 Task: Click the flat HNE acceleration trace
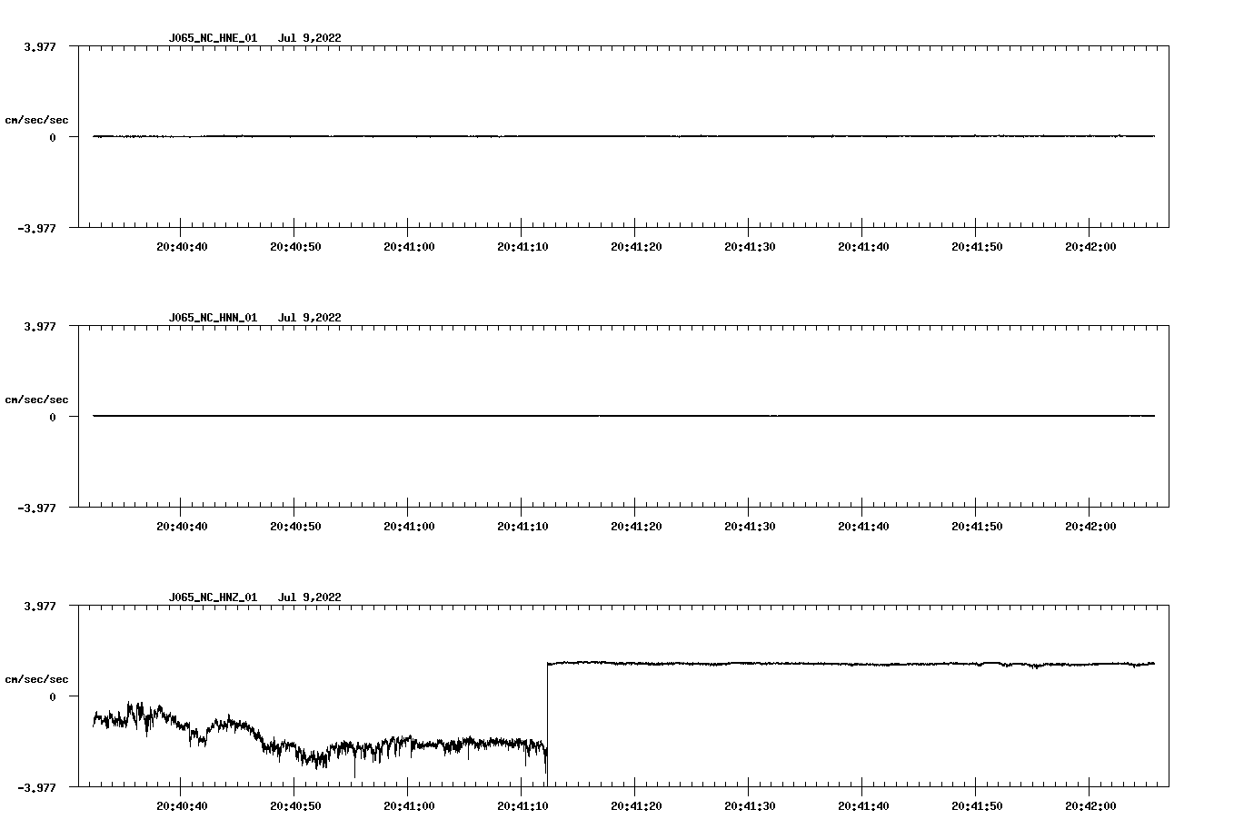click(x=623, y=136)
